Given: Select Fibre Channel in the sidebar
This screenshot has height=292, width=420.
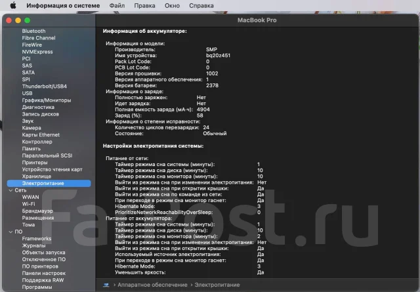Looking at the screenshot, I should (x=39, y=38).
